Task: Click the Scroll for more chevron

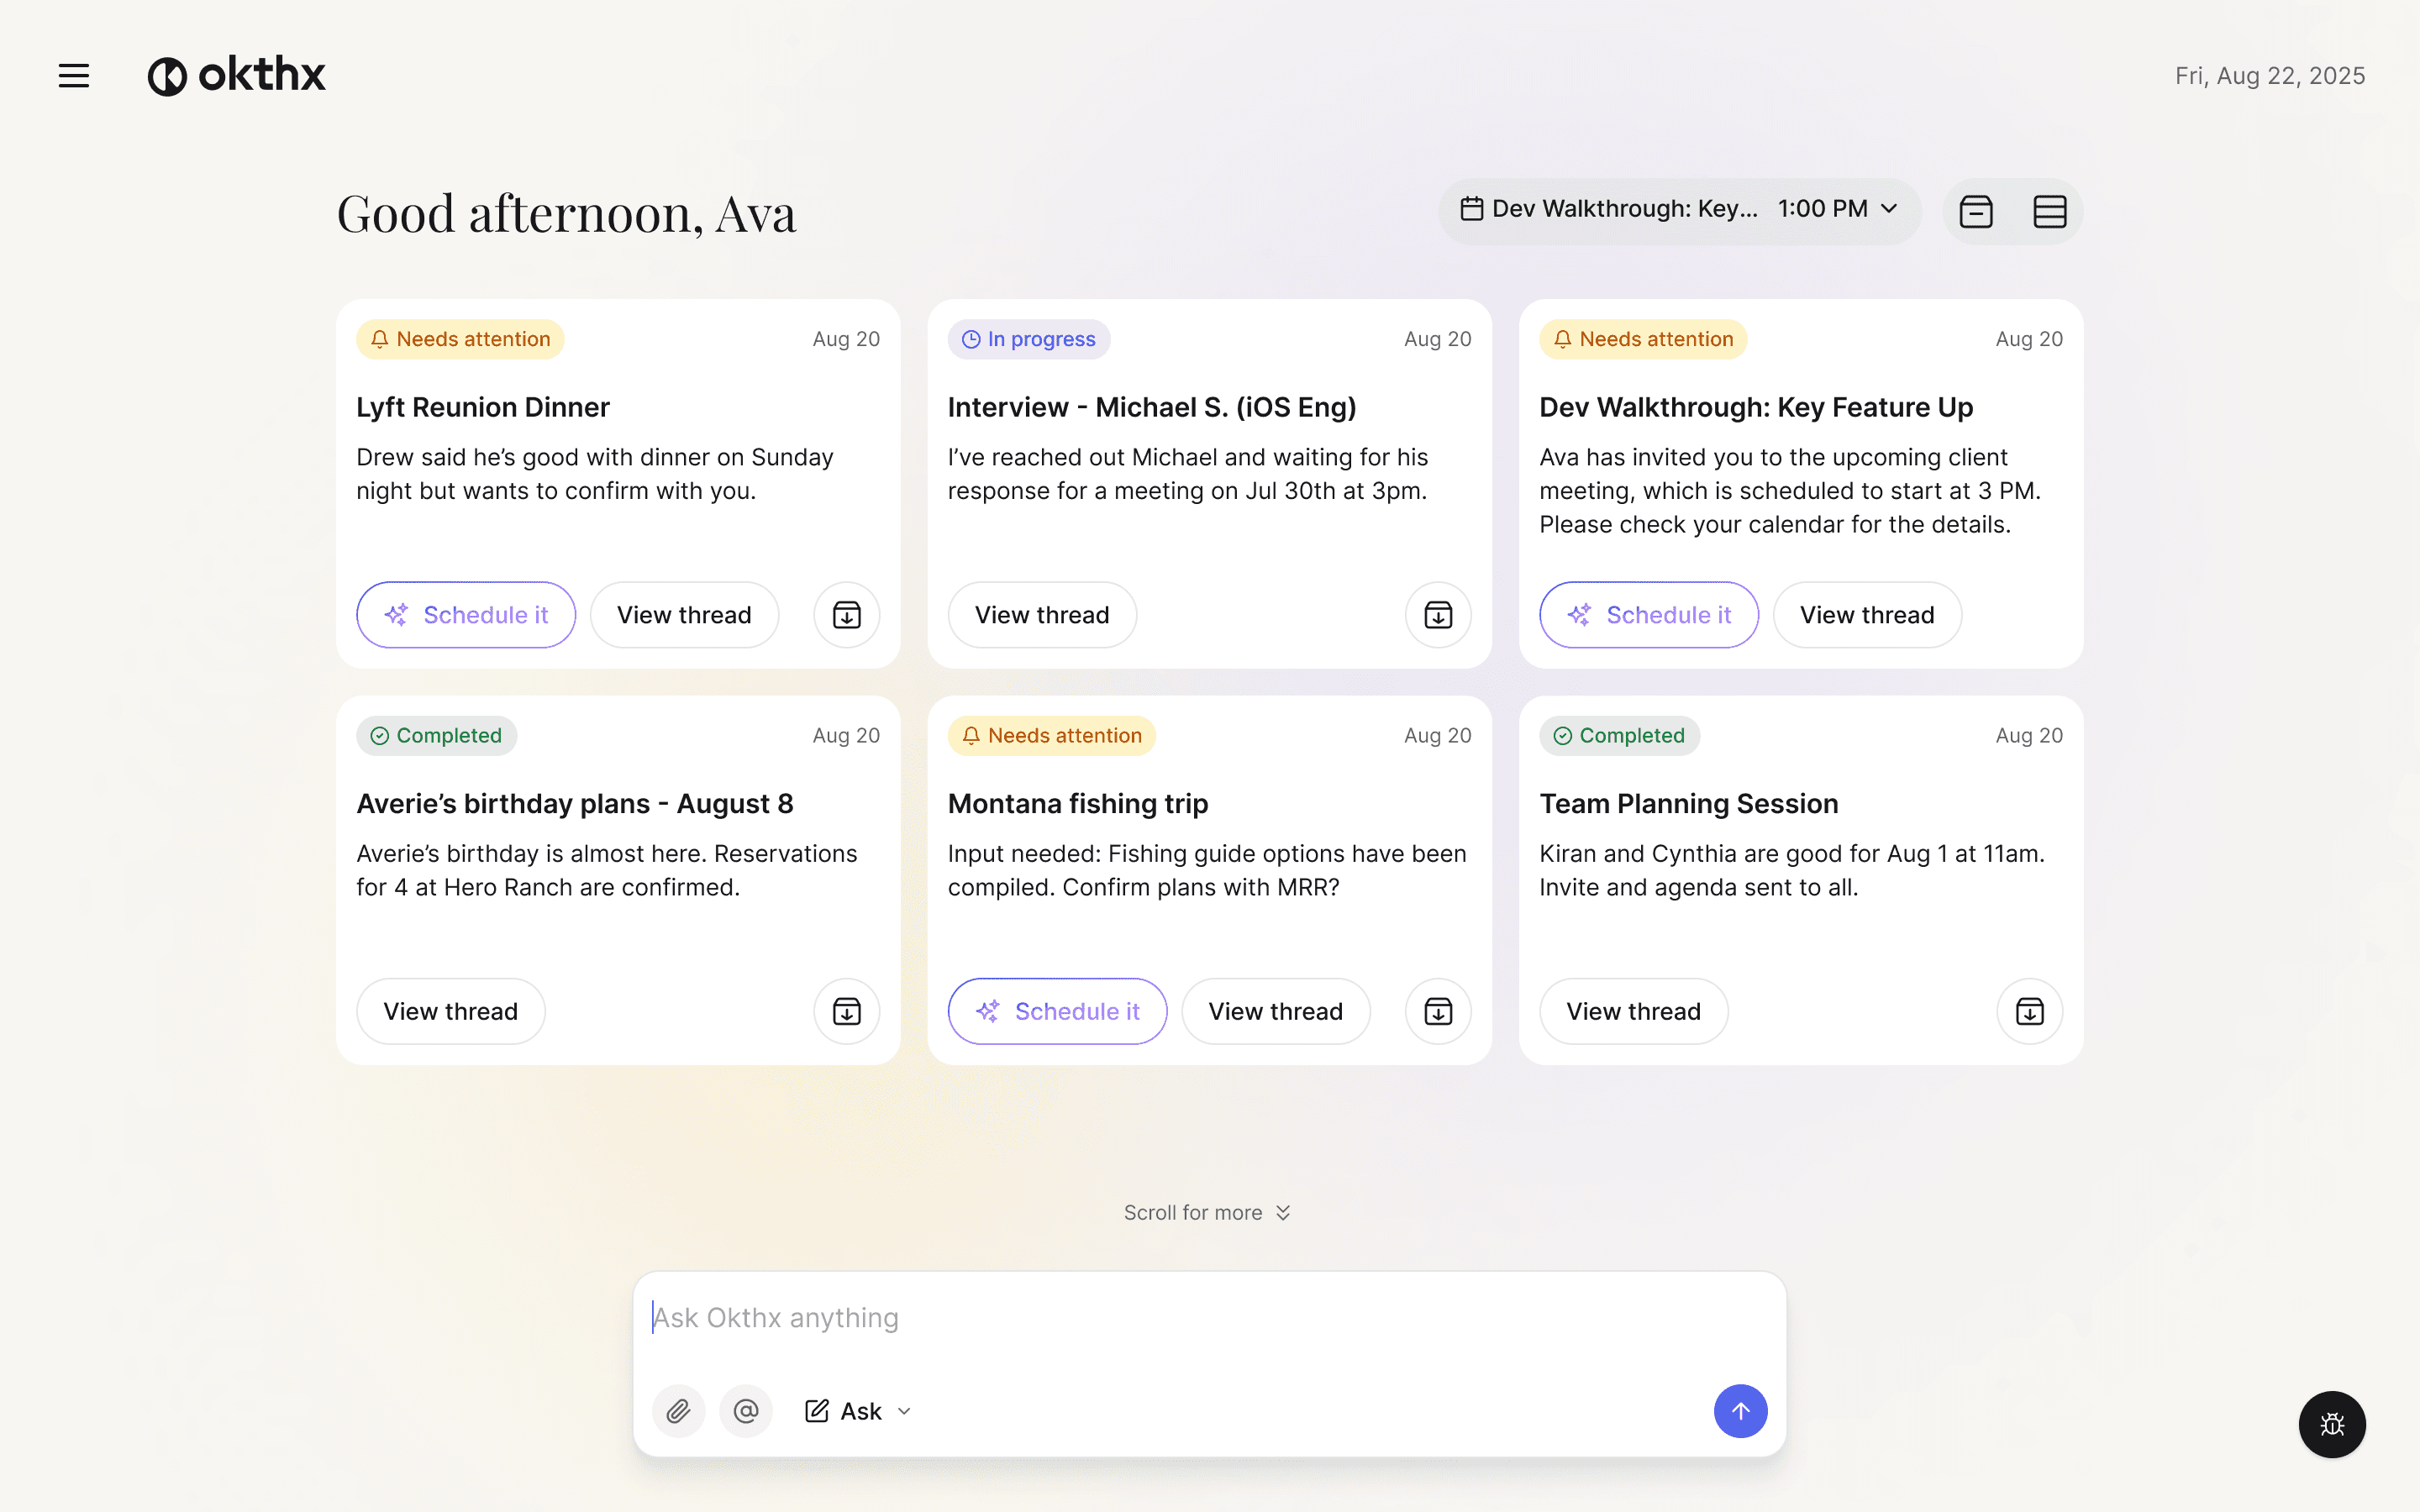Action: (1283, 1211)
